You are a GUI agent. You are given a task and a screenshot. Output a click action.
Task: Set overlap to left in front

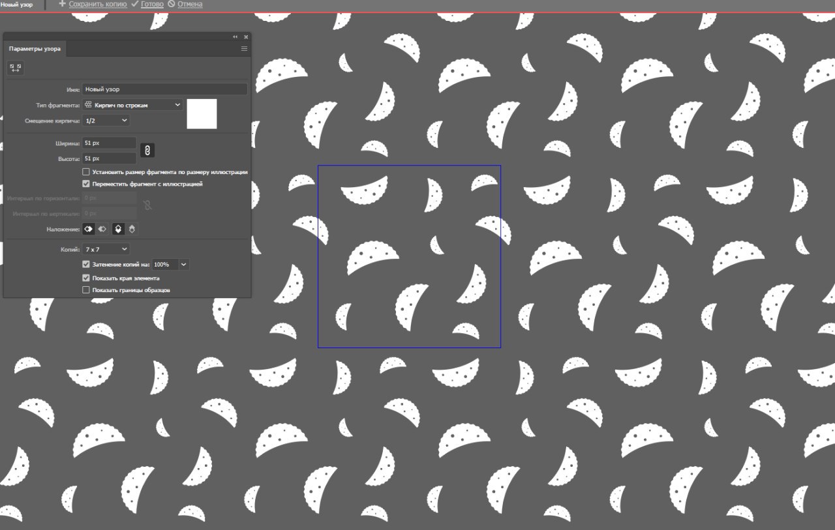tap(89, 229)
